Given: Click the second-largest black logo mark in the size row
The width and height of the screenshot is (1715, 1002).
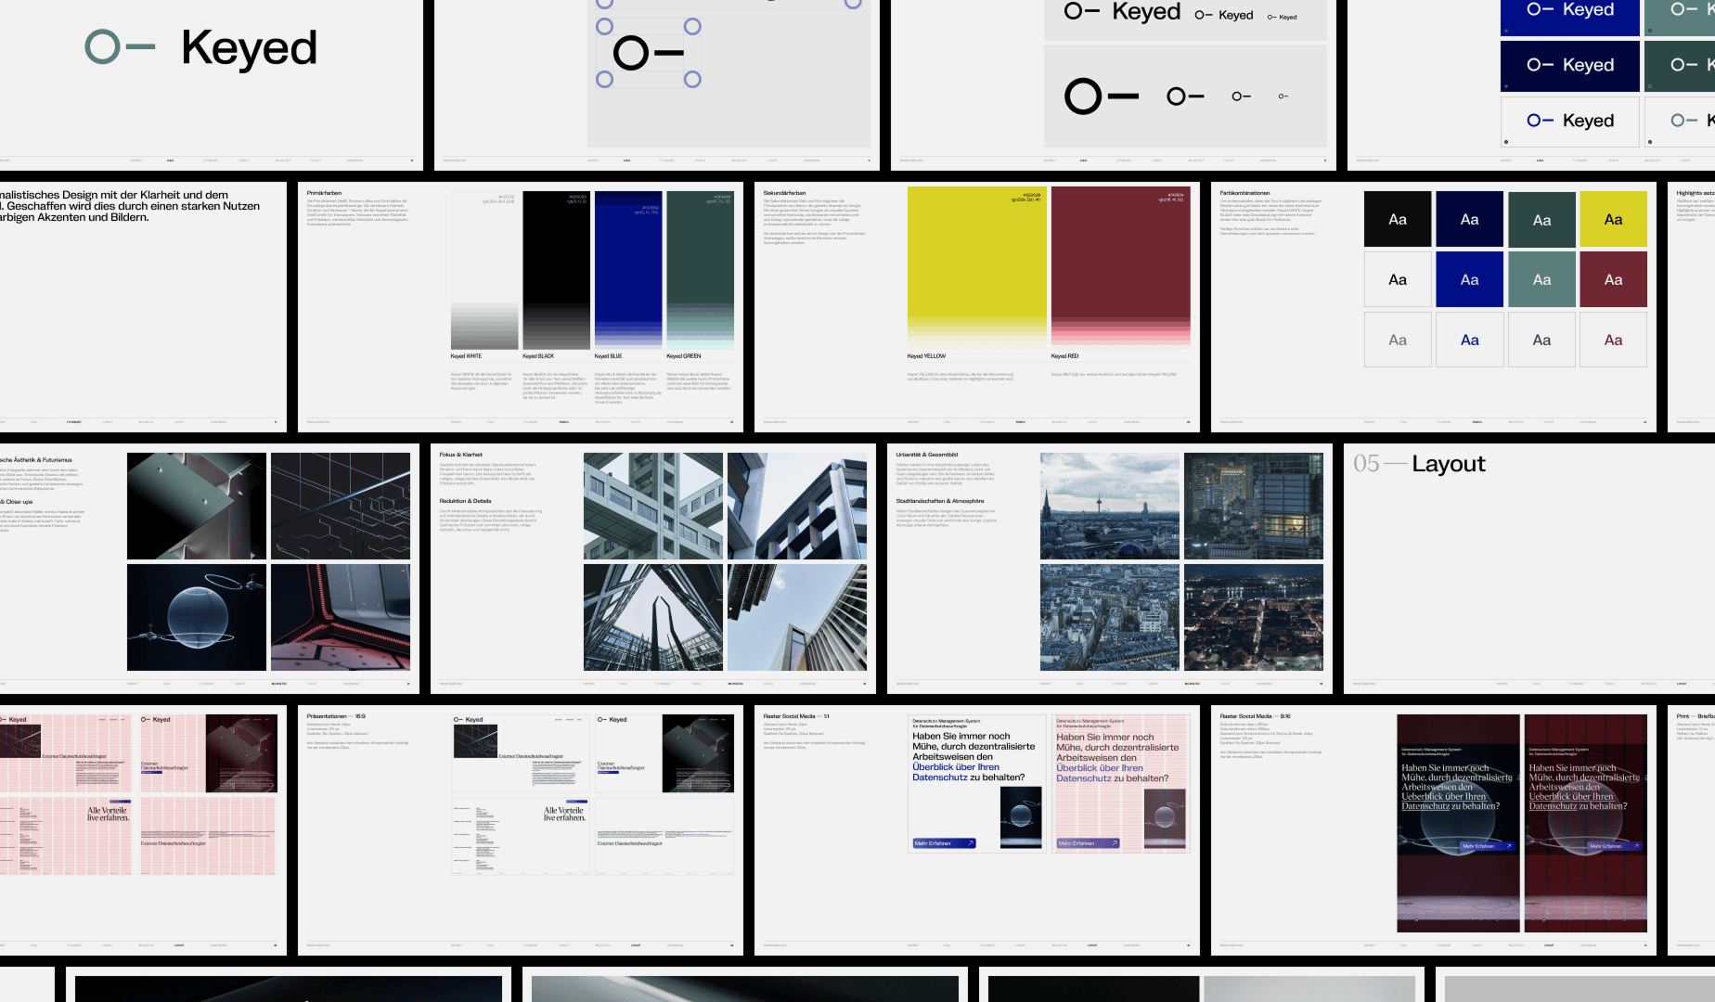Looking at the screenshot, I should pyautogui.click(x=1185, y=96).
